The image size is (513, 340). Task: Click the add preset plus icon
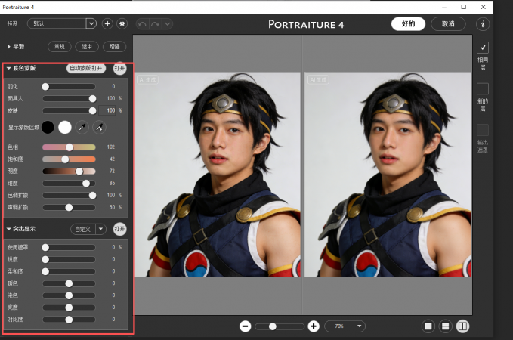[107, 24]
